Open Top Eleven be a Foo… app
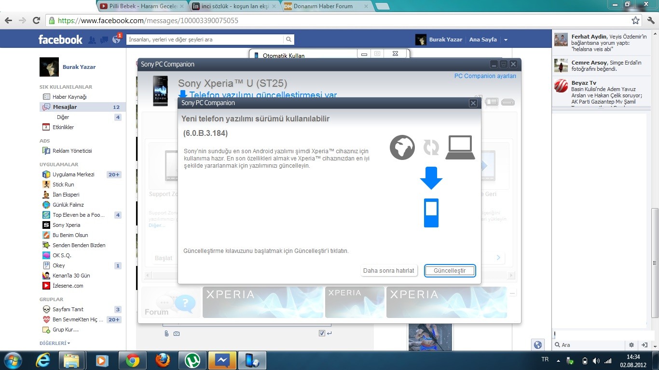The height and width of the screenshot is (370, 659). [78, 215]
